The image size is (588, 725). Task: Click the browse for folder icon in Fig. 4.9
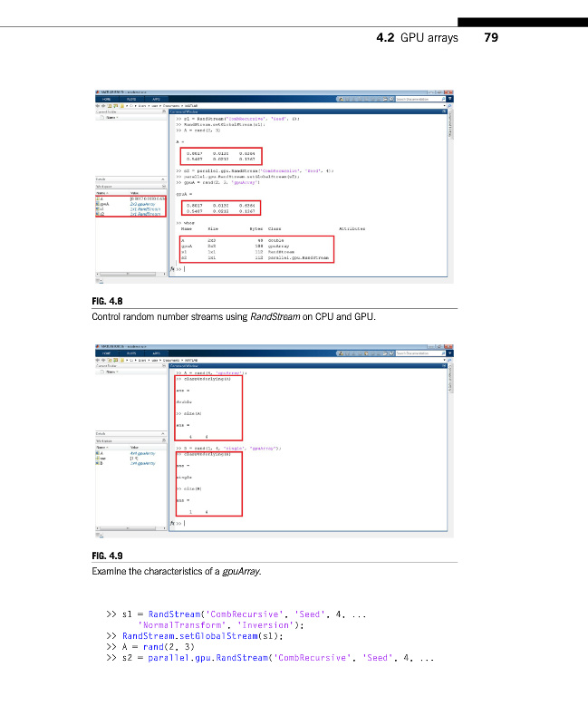point(118,359)
